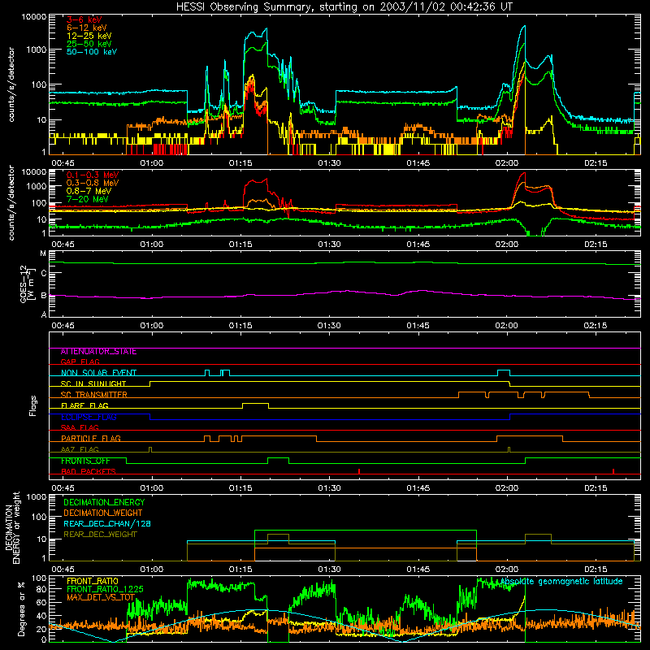Click the A class tick label on GOES axis
This screenshot has width=650, height=650.
pyautogui.click(x=44, y=314)
